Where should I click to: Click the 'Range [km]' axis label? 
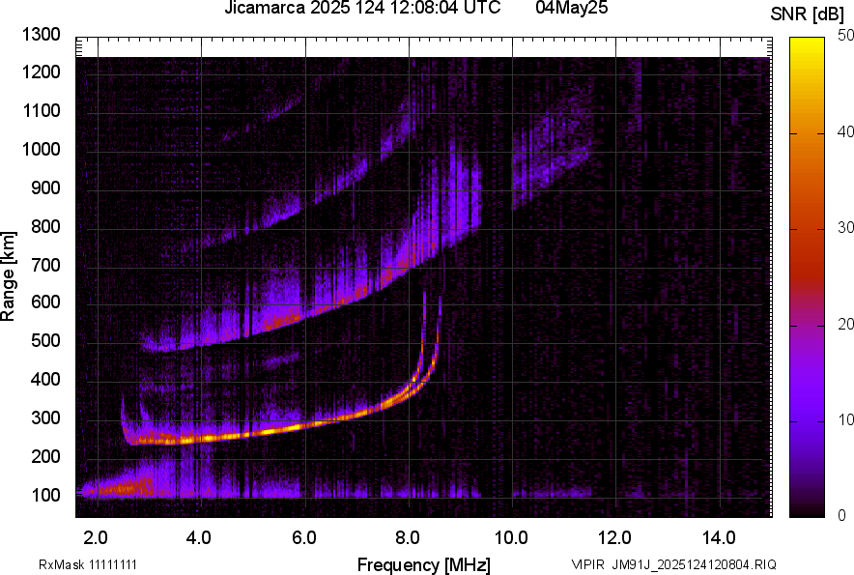[8, 276]
